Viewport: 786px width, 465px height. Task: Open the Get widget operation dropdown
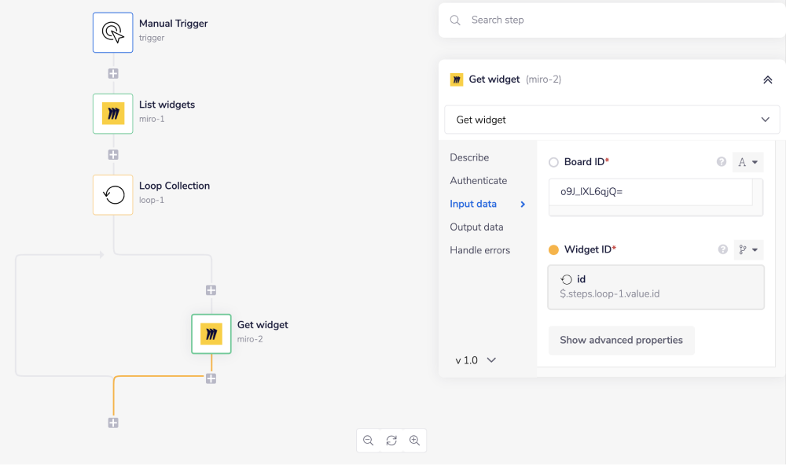[x=612, y=120]
